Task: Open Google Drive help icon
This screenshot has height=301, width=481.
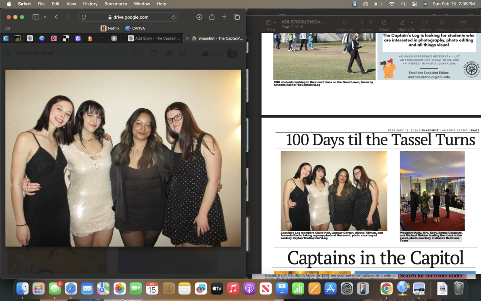Action: [154, 53]
